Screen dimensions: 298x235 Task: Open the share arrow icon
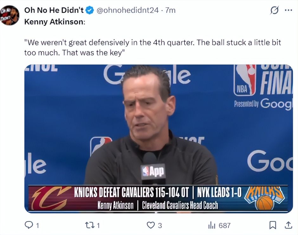point(288,225)
